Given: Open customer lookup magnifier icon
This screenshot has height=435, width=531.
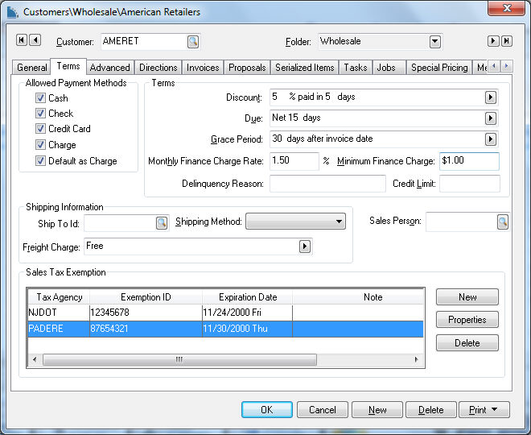Looking at the screenshot, I should (193, 41).
